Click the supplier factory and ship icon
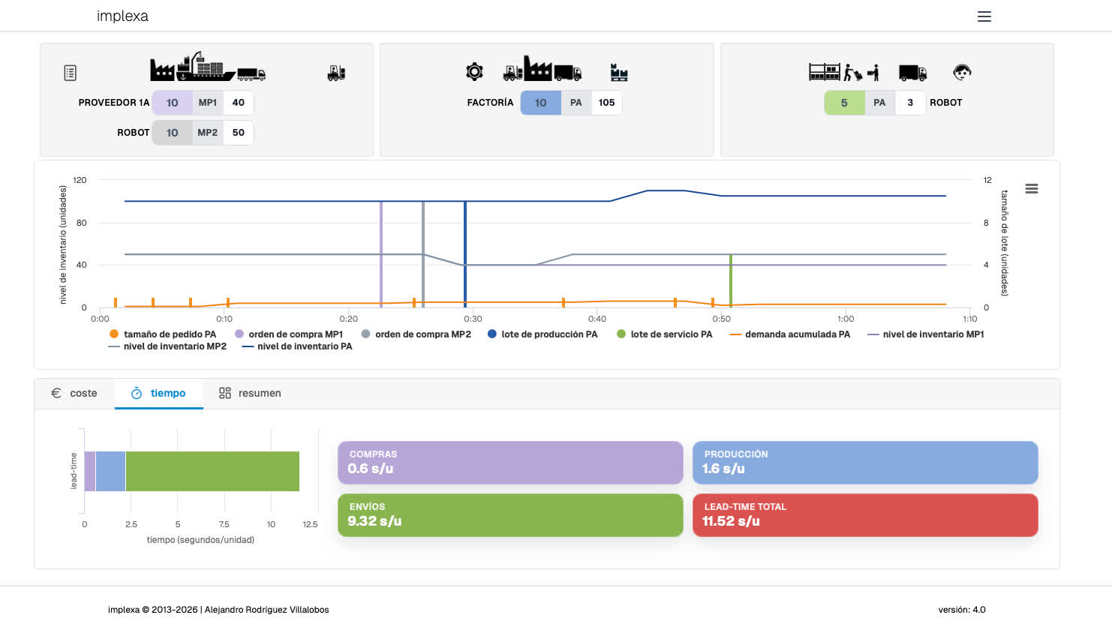1112x627 pixels. tap(207, 67)
